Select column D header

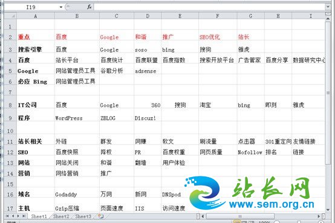[148, 16]
